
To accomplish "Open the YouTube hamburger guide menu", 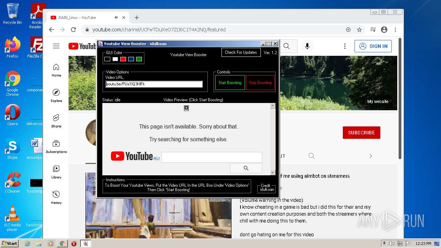I will [x=56, y=46].
